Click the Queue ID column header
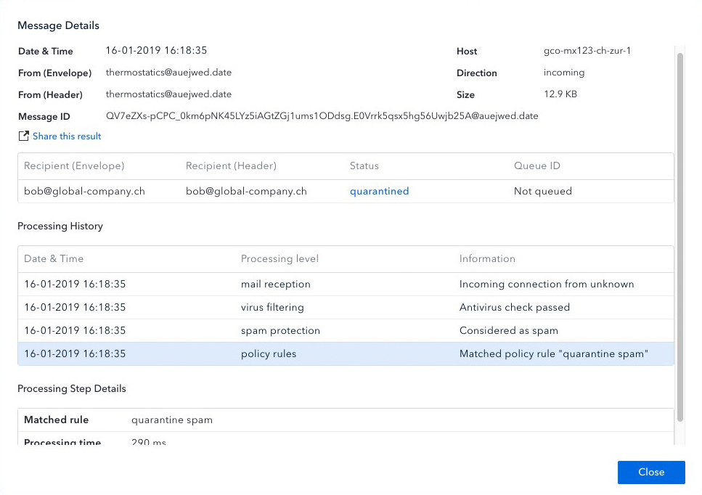702x495 pixels. point(536,166)
